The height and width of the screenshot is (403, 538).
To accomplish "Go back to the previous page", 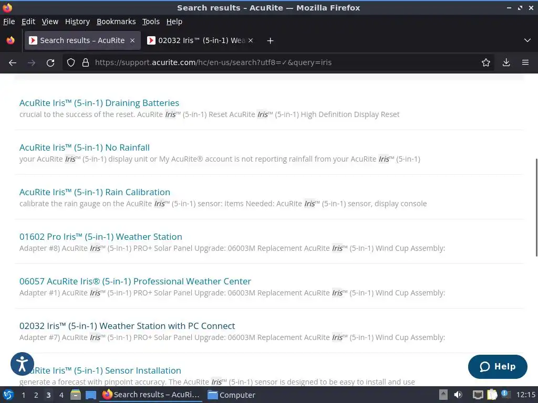I will click(13, 63).
